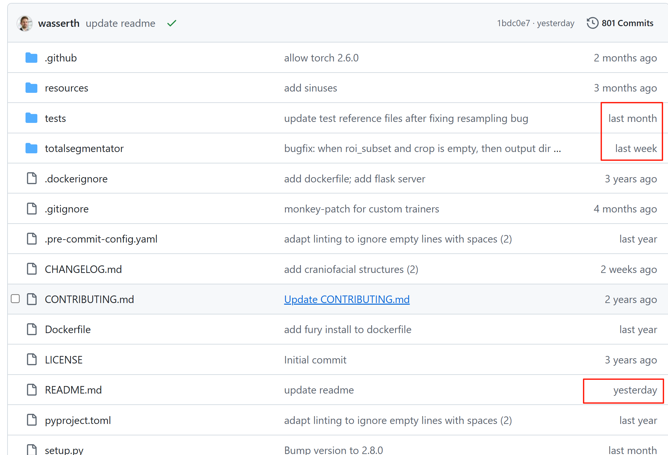Viewport: 668px width, 455px height.
Task: Click the Dockerfile file icon
Action: click(32, 329)
